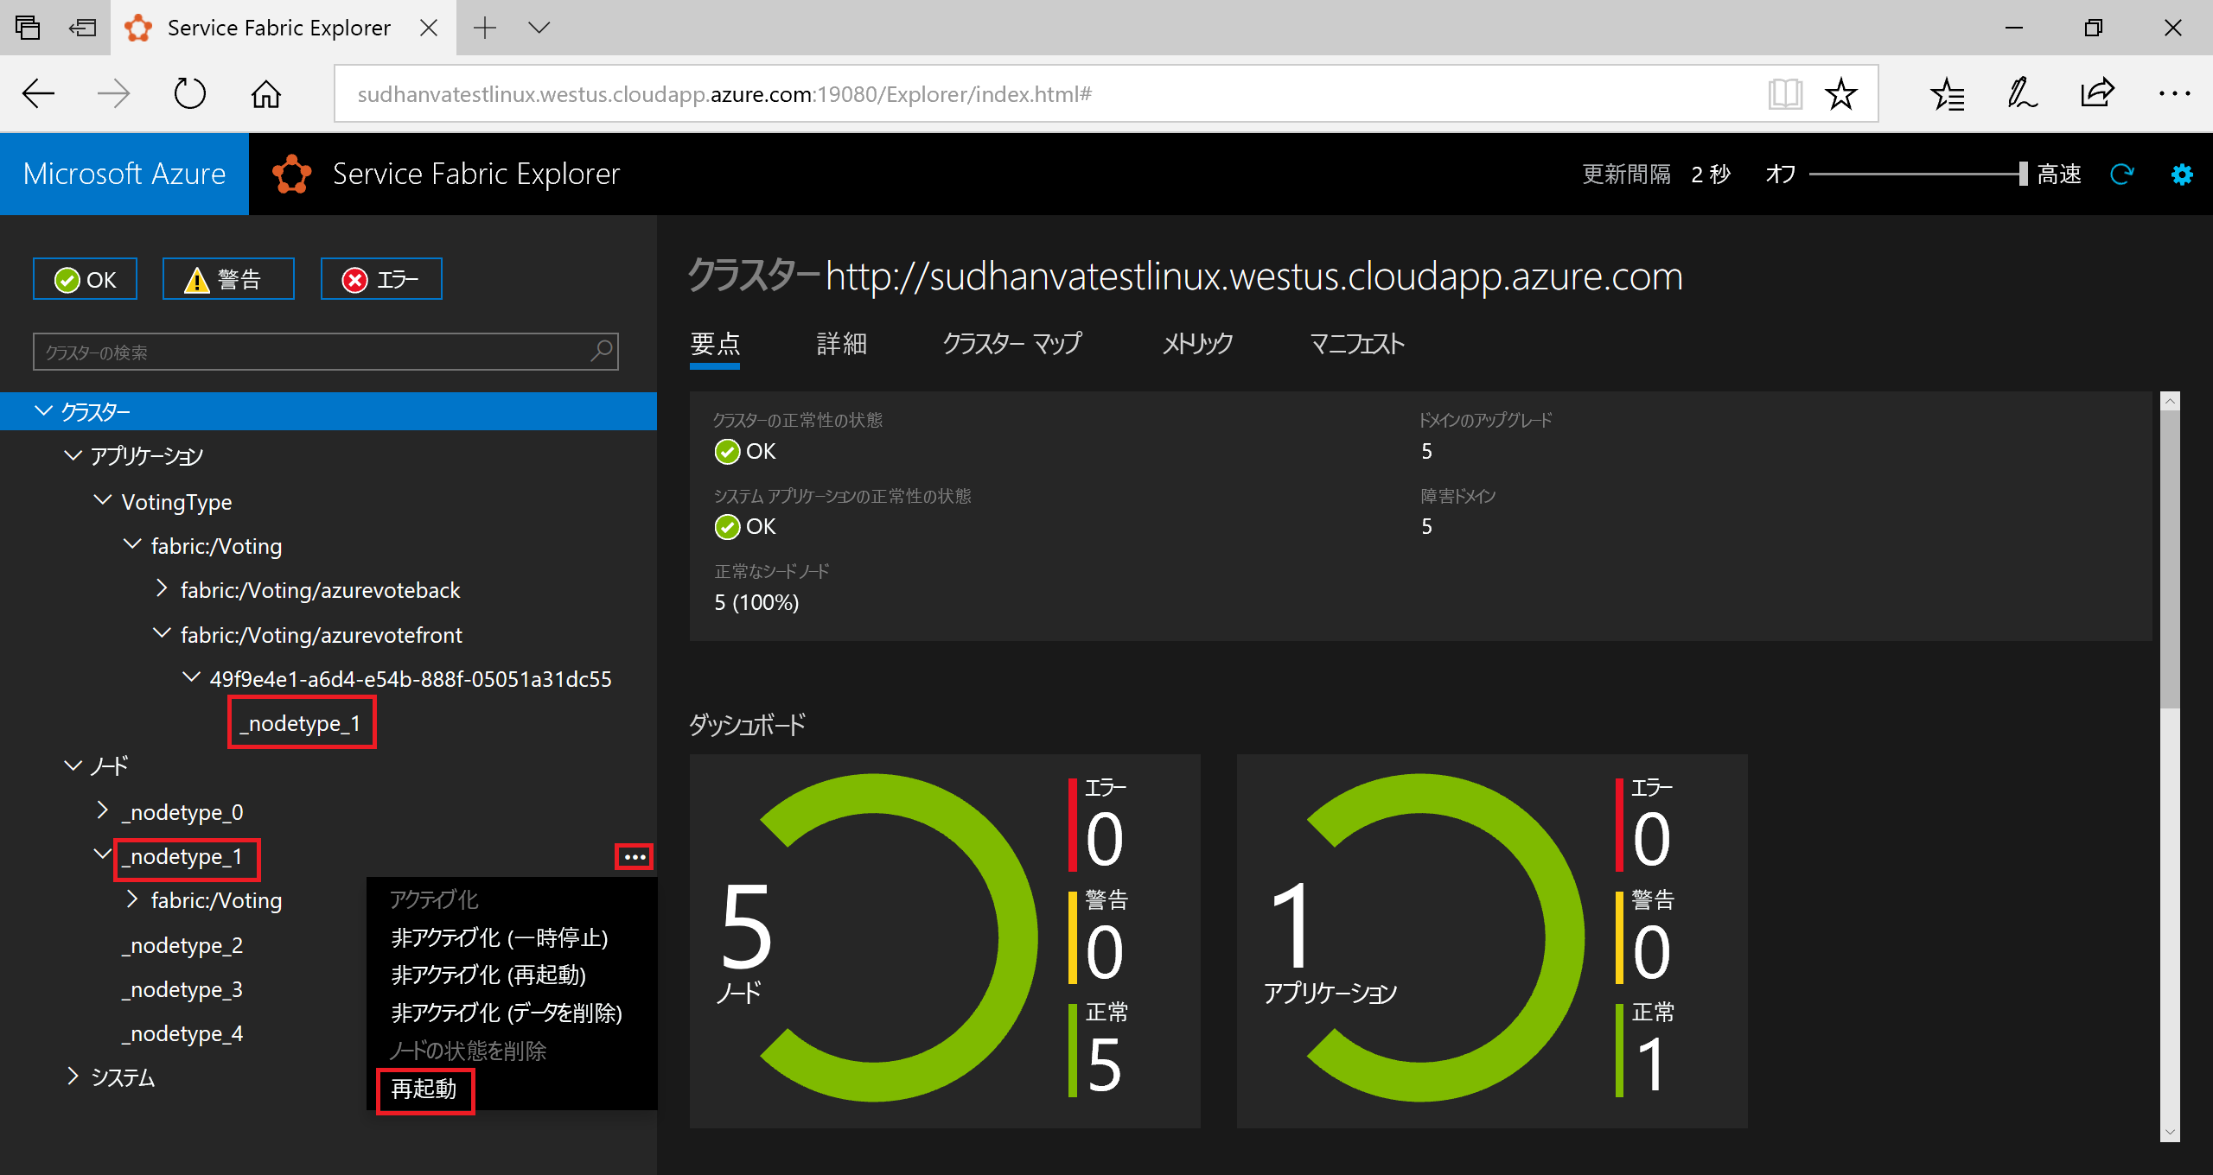
Task: Select _nodetype_4 in node list
Action: tap(182, 1033)
